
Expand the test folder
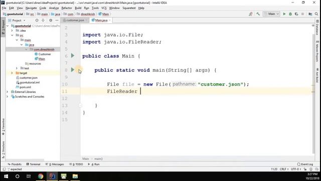(x=17, y=68)
